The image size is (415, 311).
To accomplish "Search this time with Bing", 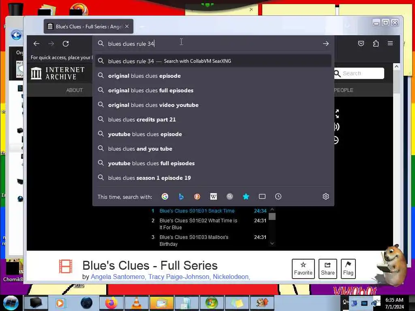I will [x=181, y=196].
